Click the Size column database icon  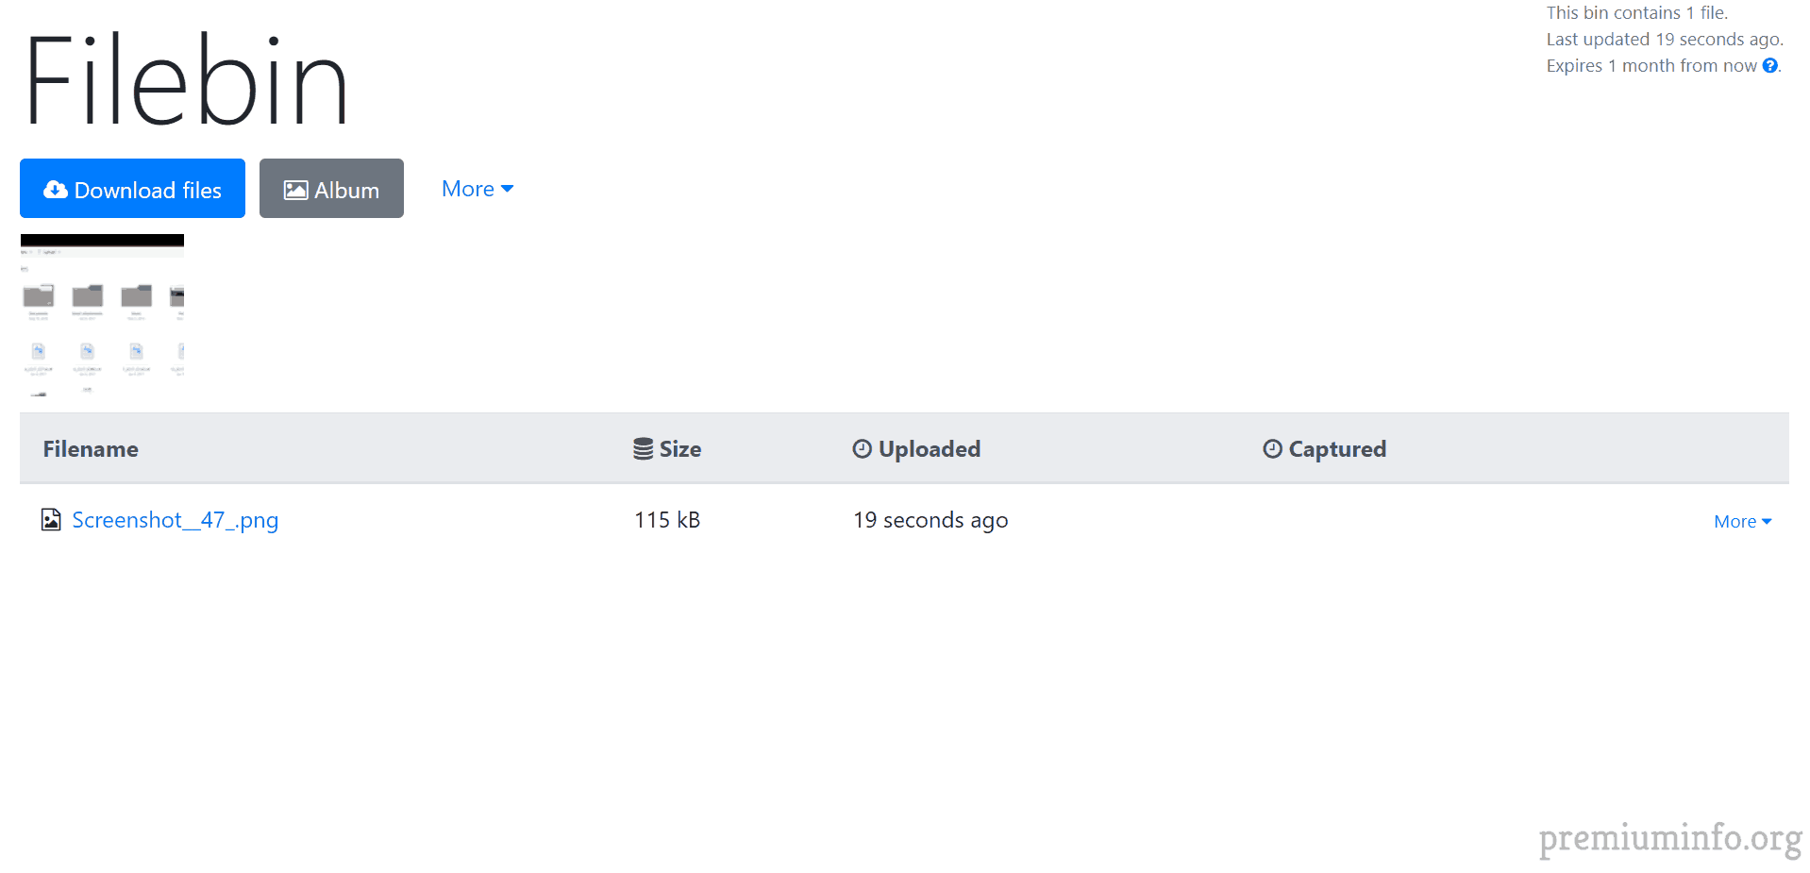point(643,449)
